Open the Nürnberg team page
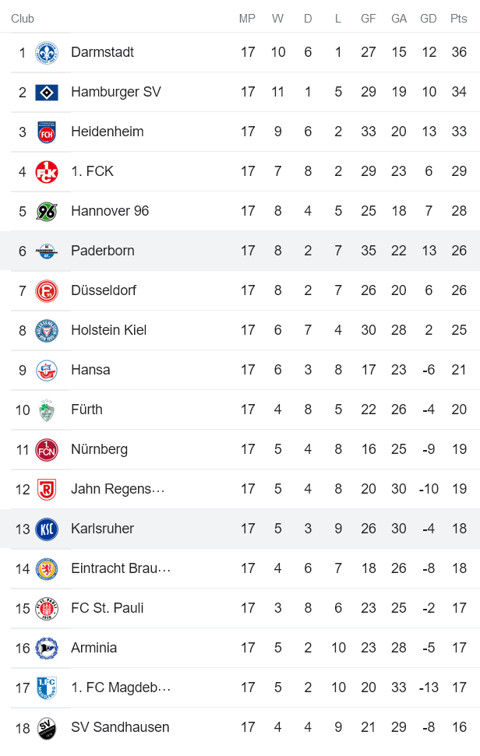 [x=98, y=448]
